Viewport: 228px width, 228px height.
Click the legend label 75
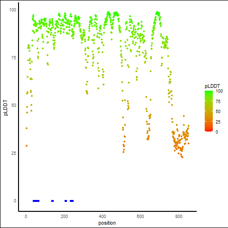(x=218, y=102)
